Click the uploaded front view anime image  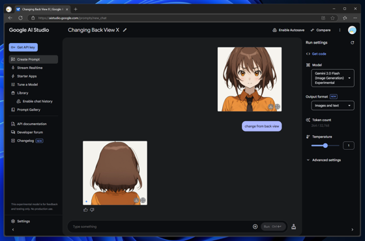250,79
